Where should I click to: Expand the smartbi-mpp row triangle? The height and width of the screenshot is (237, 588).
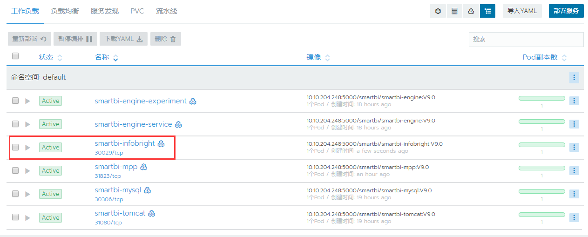click(27, 170)
